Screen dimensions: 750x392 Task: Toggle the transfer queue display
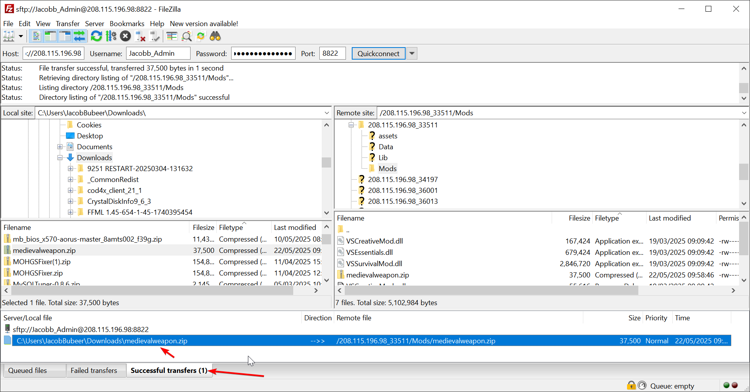79,37
